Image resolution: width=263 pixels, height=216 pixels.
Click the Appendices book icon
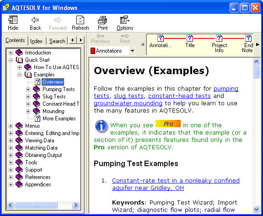point(19,184)
